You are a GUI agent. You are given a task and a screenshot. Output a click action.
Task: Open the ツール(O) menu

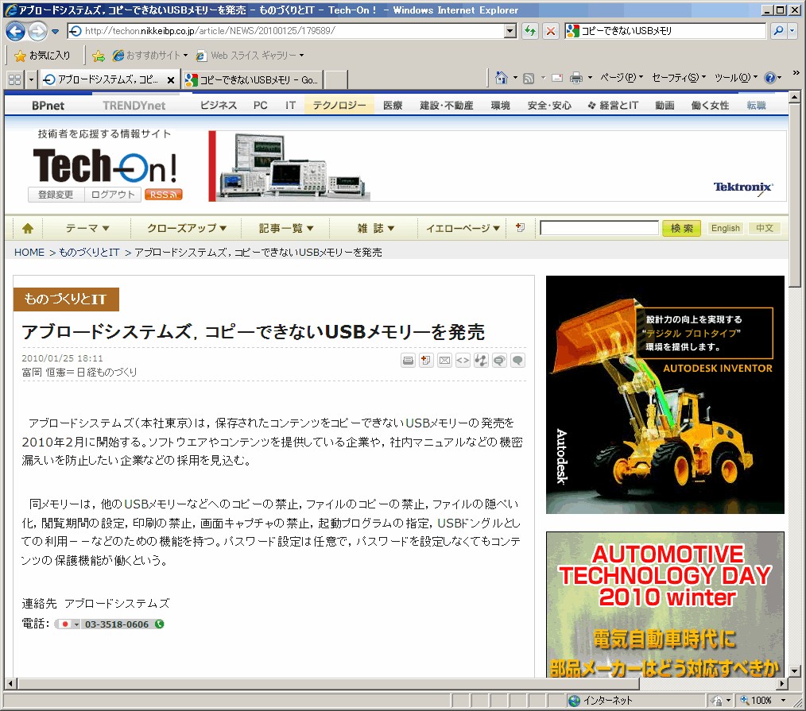pos(735,78)
